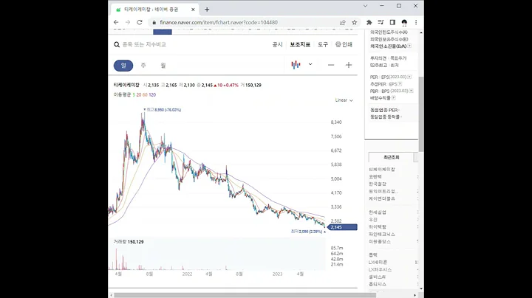Zoom in with the plus icon
This screenshot has height=298, width=532.
pyautogui.click(x=349, y=65)
